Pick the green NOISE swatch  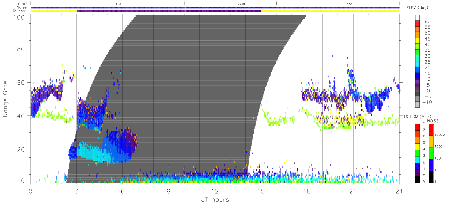tap(431, 153)
